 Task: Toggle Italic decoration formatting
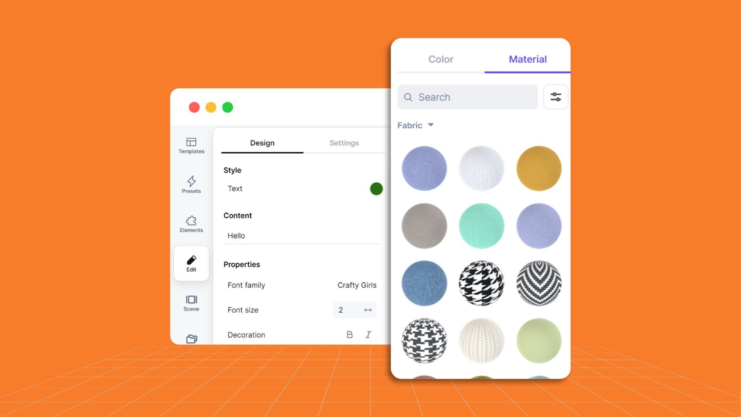coord(368,334)
